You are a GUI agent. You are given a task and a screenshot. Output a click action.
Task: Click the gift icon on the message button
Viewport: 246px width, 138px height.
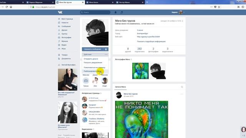click(x=106, y=49)
